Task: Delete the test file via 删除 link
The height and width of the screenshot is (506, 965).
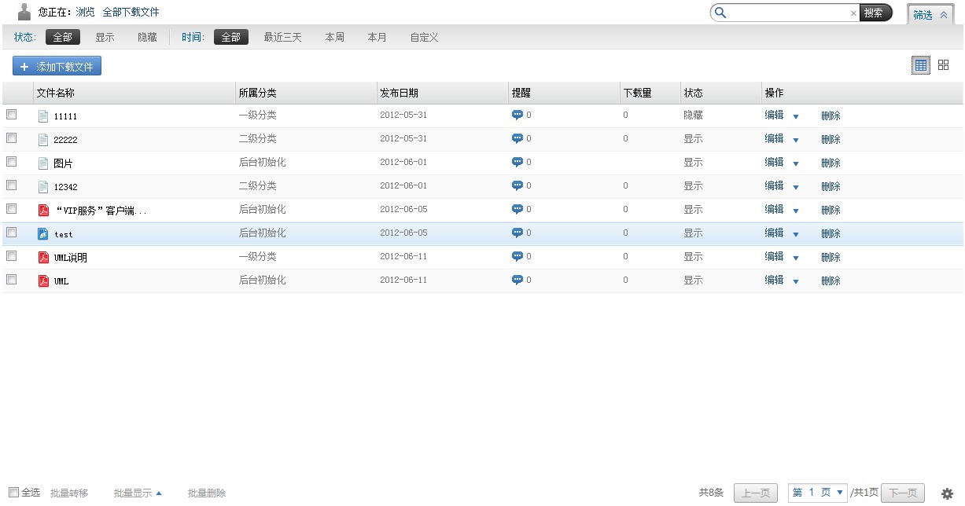Action: 831,234
